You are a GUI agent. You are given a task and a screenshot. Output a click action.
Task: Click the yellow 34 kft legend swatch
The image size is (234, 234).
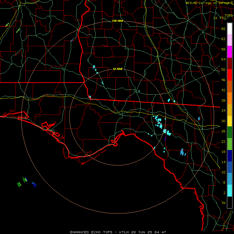(x=230, y=121)
